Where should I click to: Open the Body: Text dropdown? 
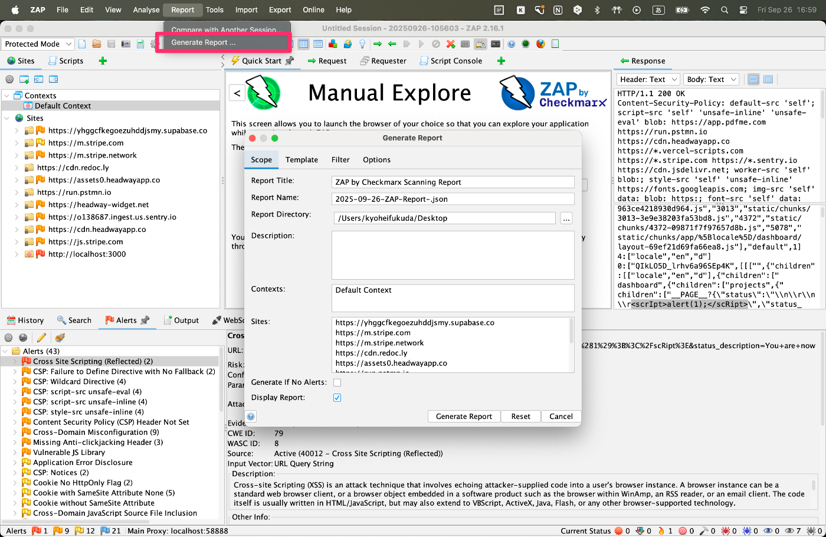(712, 79)
